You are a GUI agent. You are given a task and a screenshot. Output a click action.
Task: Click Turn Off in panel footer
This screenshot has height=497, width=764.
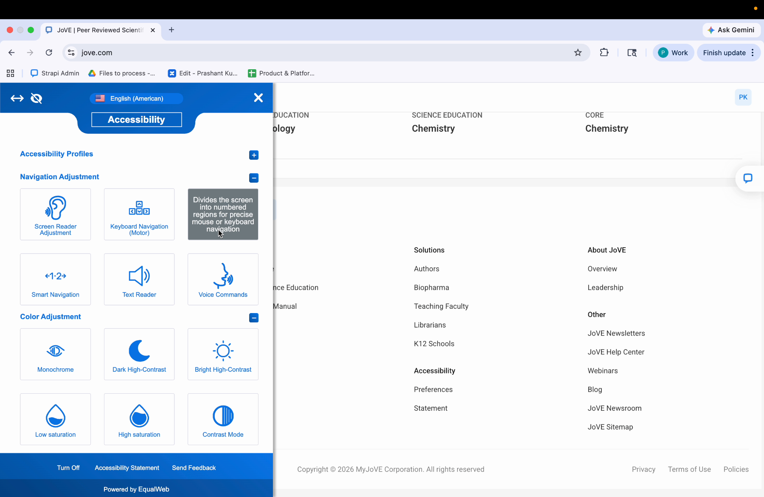pyautogui.click(x=68, y=468)
